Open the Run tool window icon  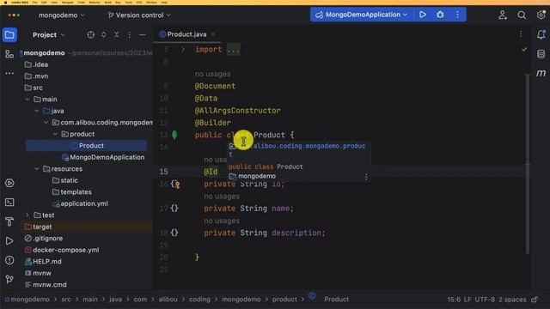point(9,241)
